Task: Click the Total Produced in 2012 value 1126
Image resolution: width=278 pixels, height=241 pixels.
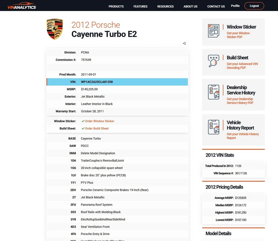Action: pyautogui.click(x=238, y=166)
